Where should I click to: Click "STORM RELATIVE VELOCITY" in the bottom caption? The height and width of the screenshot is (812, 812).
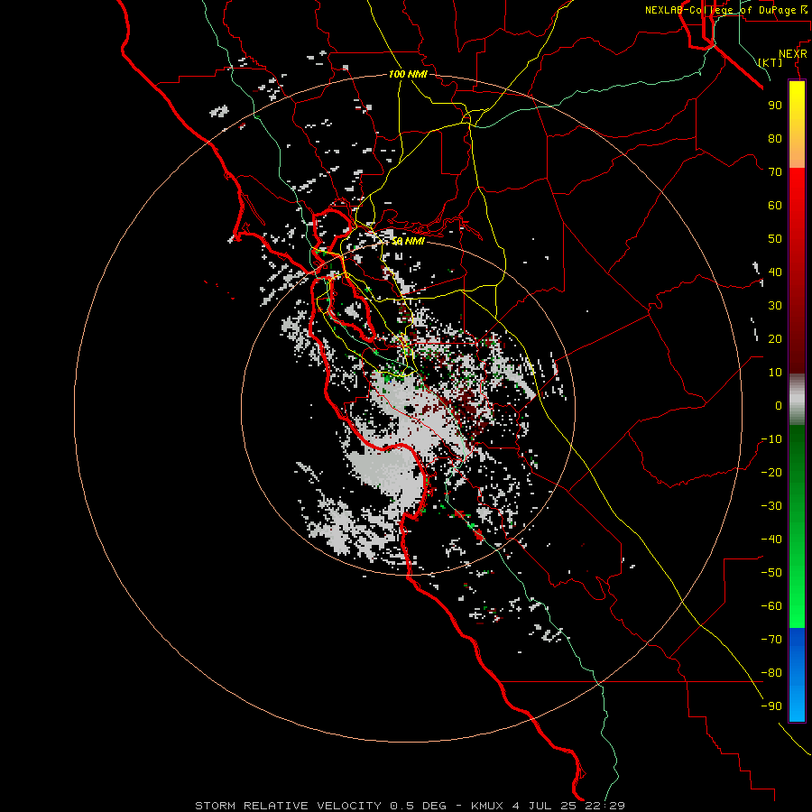[288, 806]
